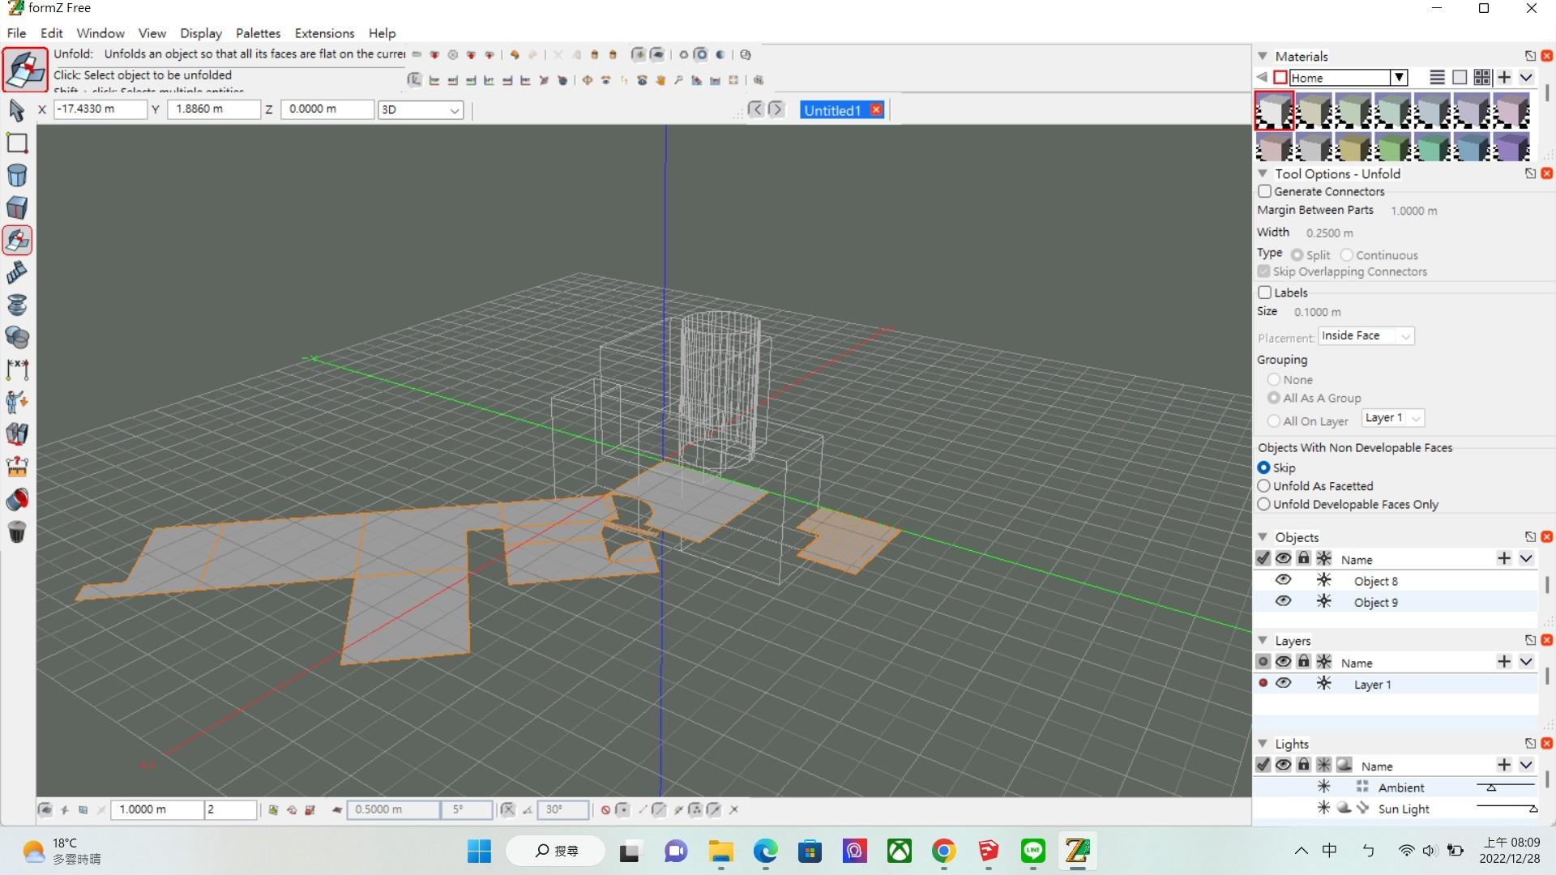The image size is (1556, 875).
Task: Pick the Dimension tool
Action: [x=17, y=370]
